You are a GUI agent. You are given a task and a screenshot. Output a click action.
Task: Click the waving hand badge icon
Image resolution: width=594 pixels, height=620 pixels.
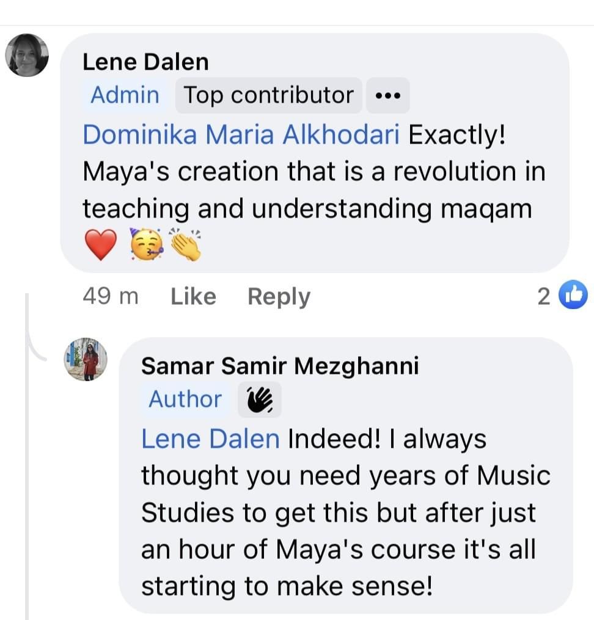(260, 399)
